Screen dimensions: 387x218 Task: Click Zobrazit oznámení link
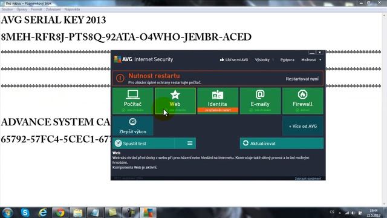(308, 179)
